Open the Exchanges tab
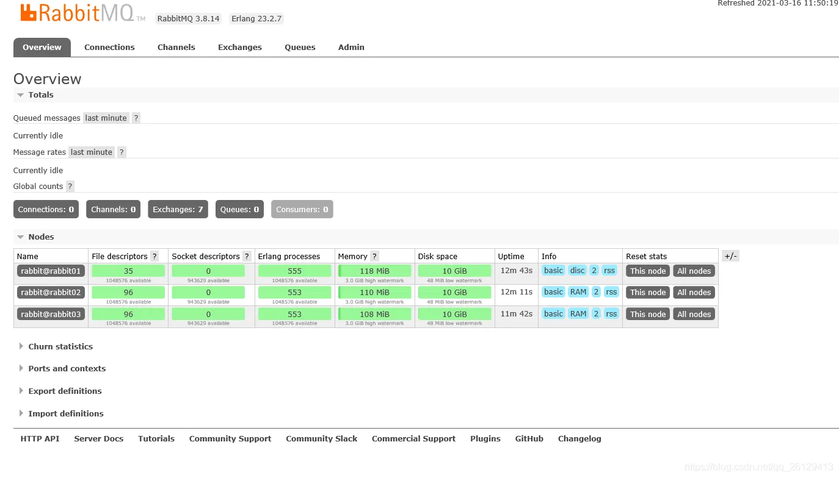839x478 pixels. click(240, 47)
